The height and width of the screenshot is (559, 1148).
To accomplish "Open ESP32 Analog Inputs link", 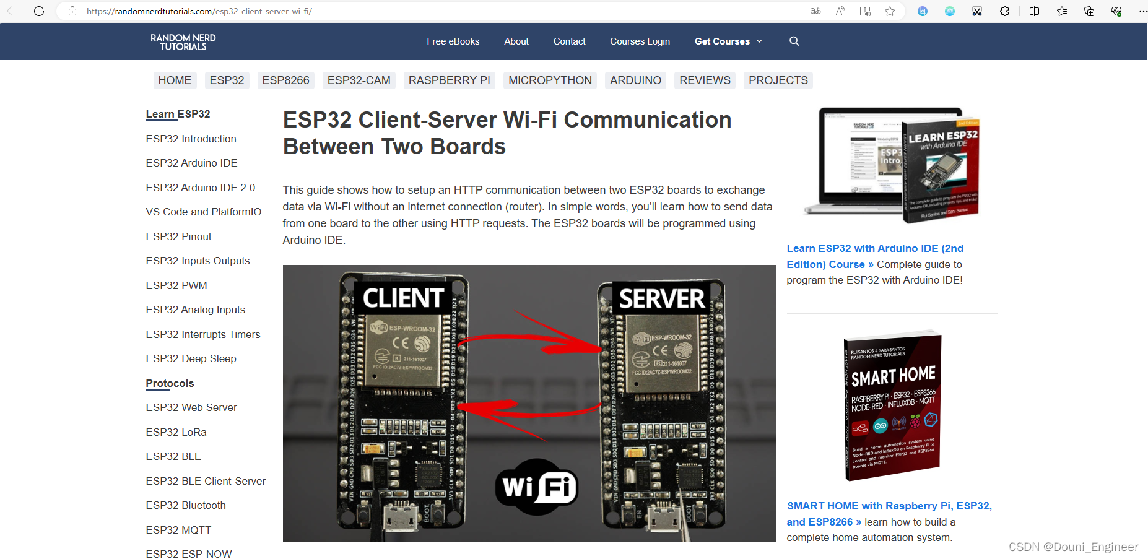I will 196,310.
